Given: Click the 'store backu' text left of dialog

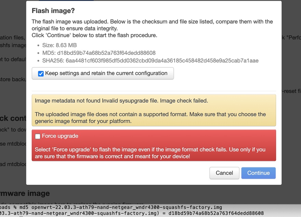Looking at the screenshot, I should click(x=13, y=79).
